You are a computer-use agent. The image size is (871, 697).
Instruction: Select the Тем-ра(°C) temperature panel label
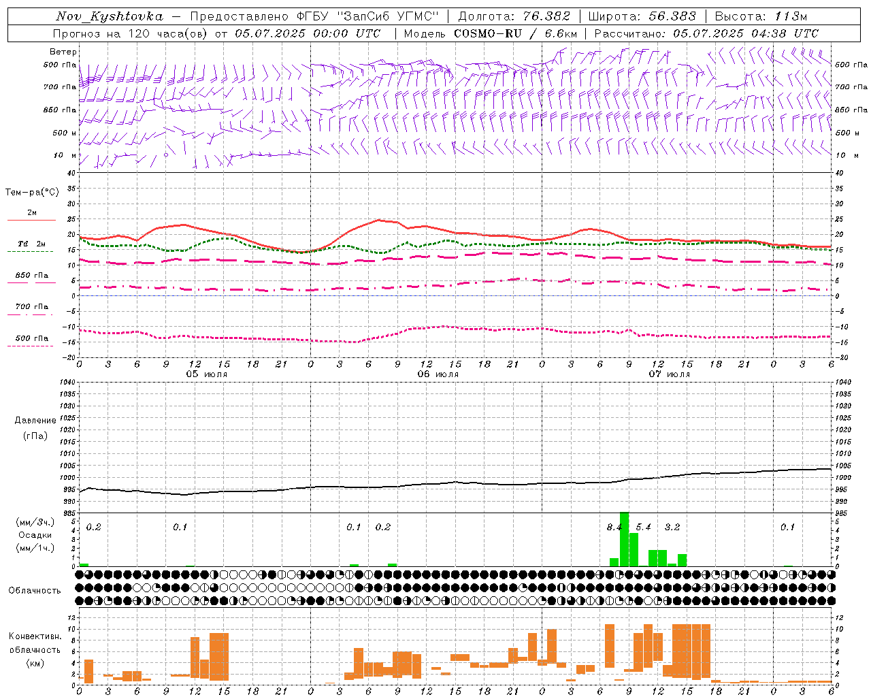pyautogui.click(x=32, y=193)
